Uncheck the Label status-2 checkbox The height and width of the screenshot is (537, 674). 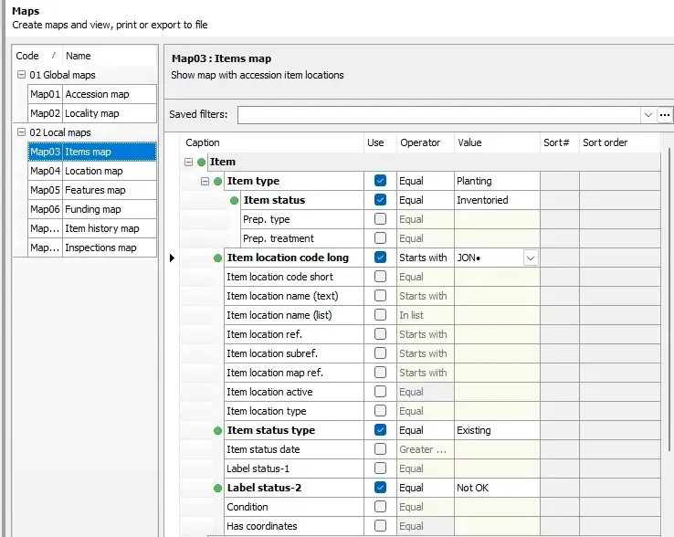pyautogui.click(x=380, y=488)
